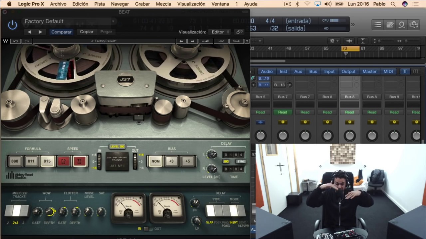The height and width of the screenshot is (239, 426).
Task: Open the Edición menu
Action: click(x=80, y=4)
